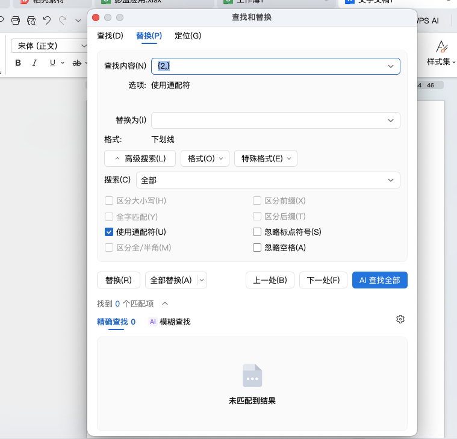
Task: Toggle bold formatting
Action: [x=18, y=63]
